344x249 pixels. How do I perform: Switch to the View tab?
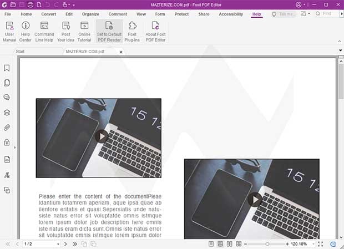(x=141, y=14)
